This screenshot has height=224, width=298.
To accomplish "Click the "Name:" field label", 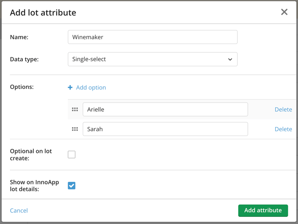I will pyautogui.click(x=19, y=37).
